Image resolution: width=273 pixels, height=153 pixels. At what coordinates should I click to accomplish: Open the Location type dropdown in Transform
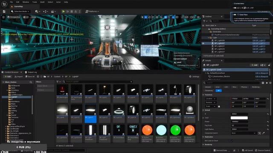point(211,99)
